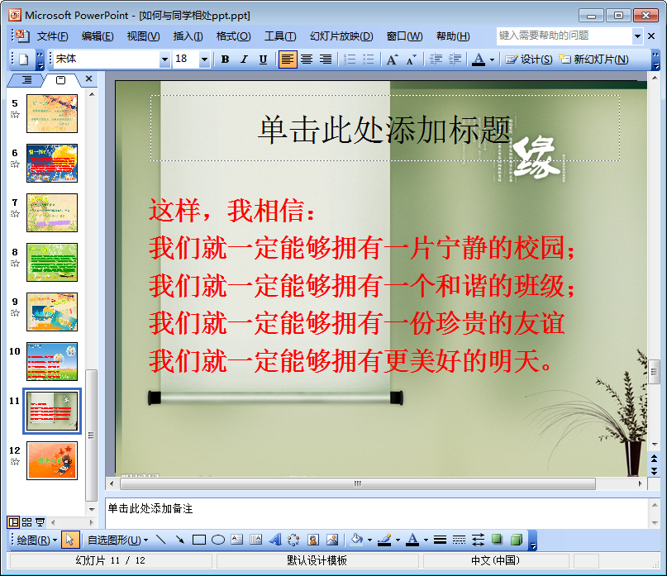
Task: Click the help question input box
Action: coord(564,36)
